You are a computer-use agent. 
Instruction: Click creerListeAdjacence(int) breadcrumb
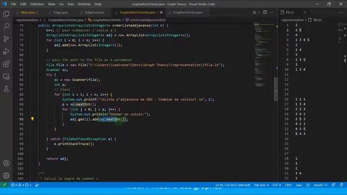(147, 20)
